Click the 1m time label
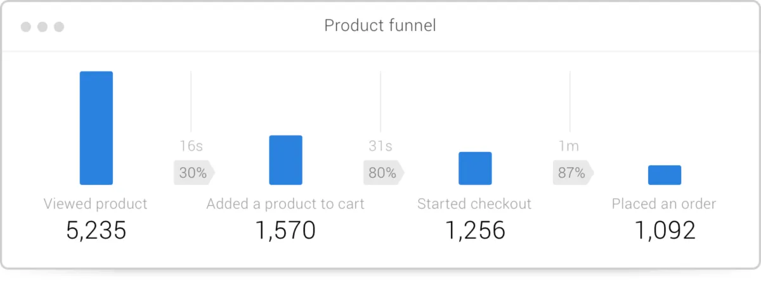This screenshot has width=761, height=281. [x=569, y=146]
